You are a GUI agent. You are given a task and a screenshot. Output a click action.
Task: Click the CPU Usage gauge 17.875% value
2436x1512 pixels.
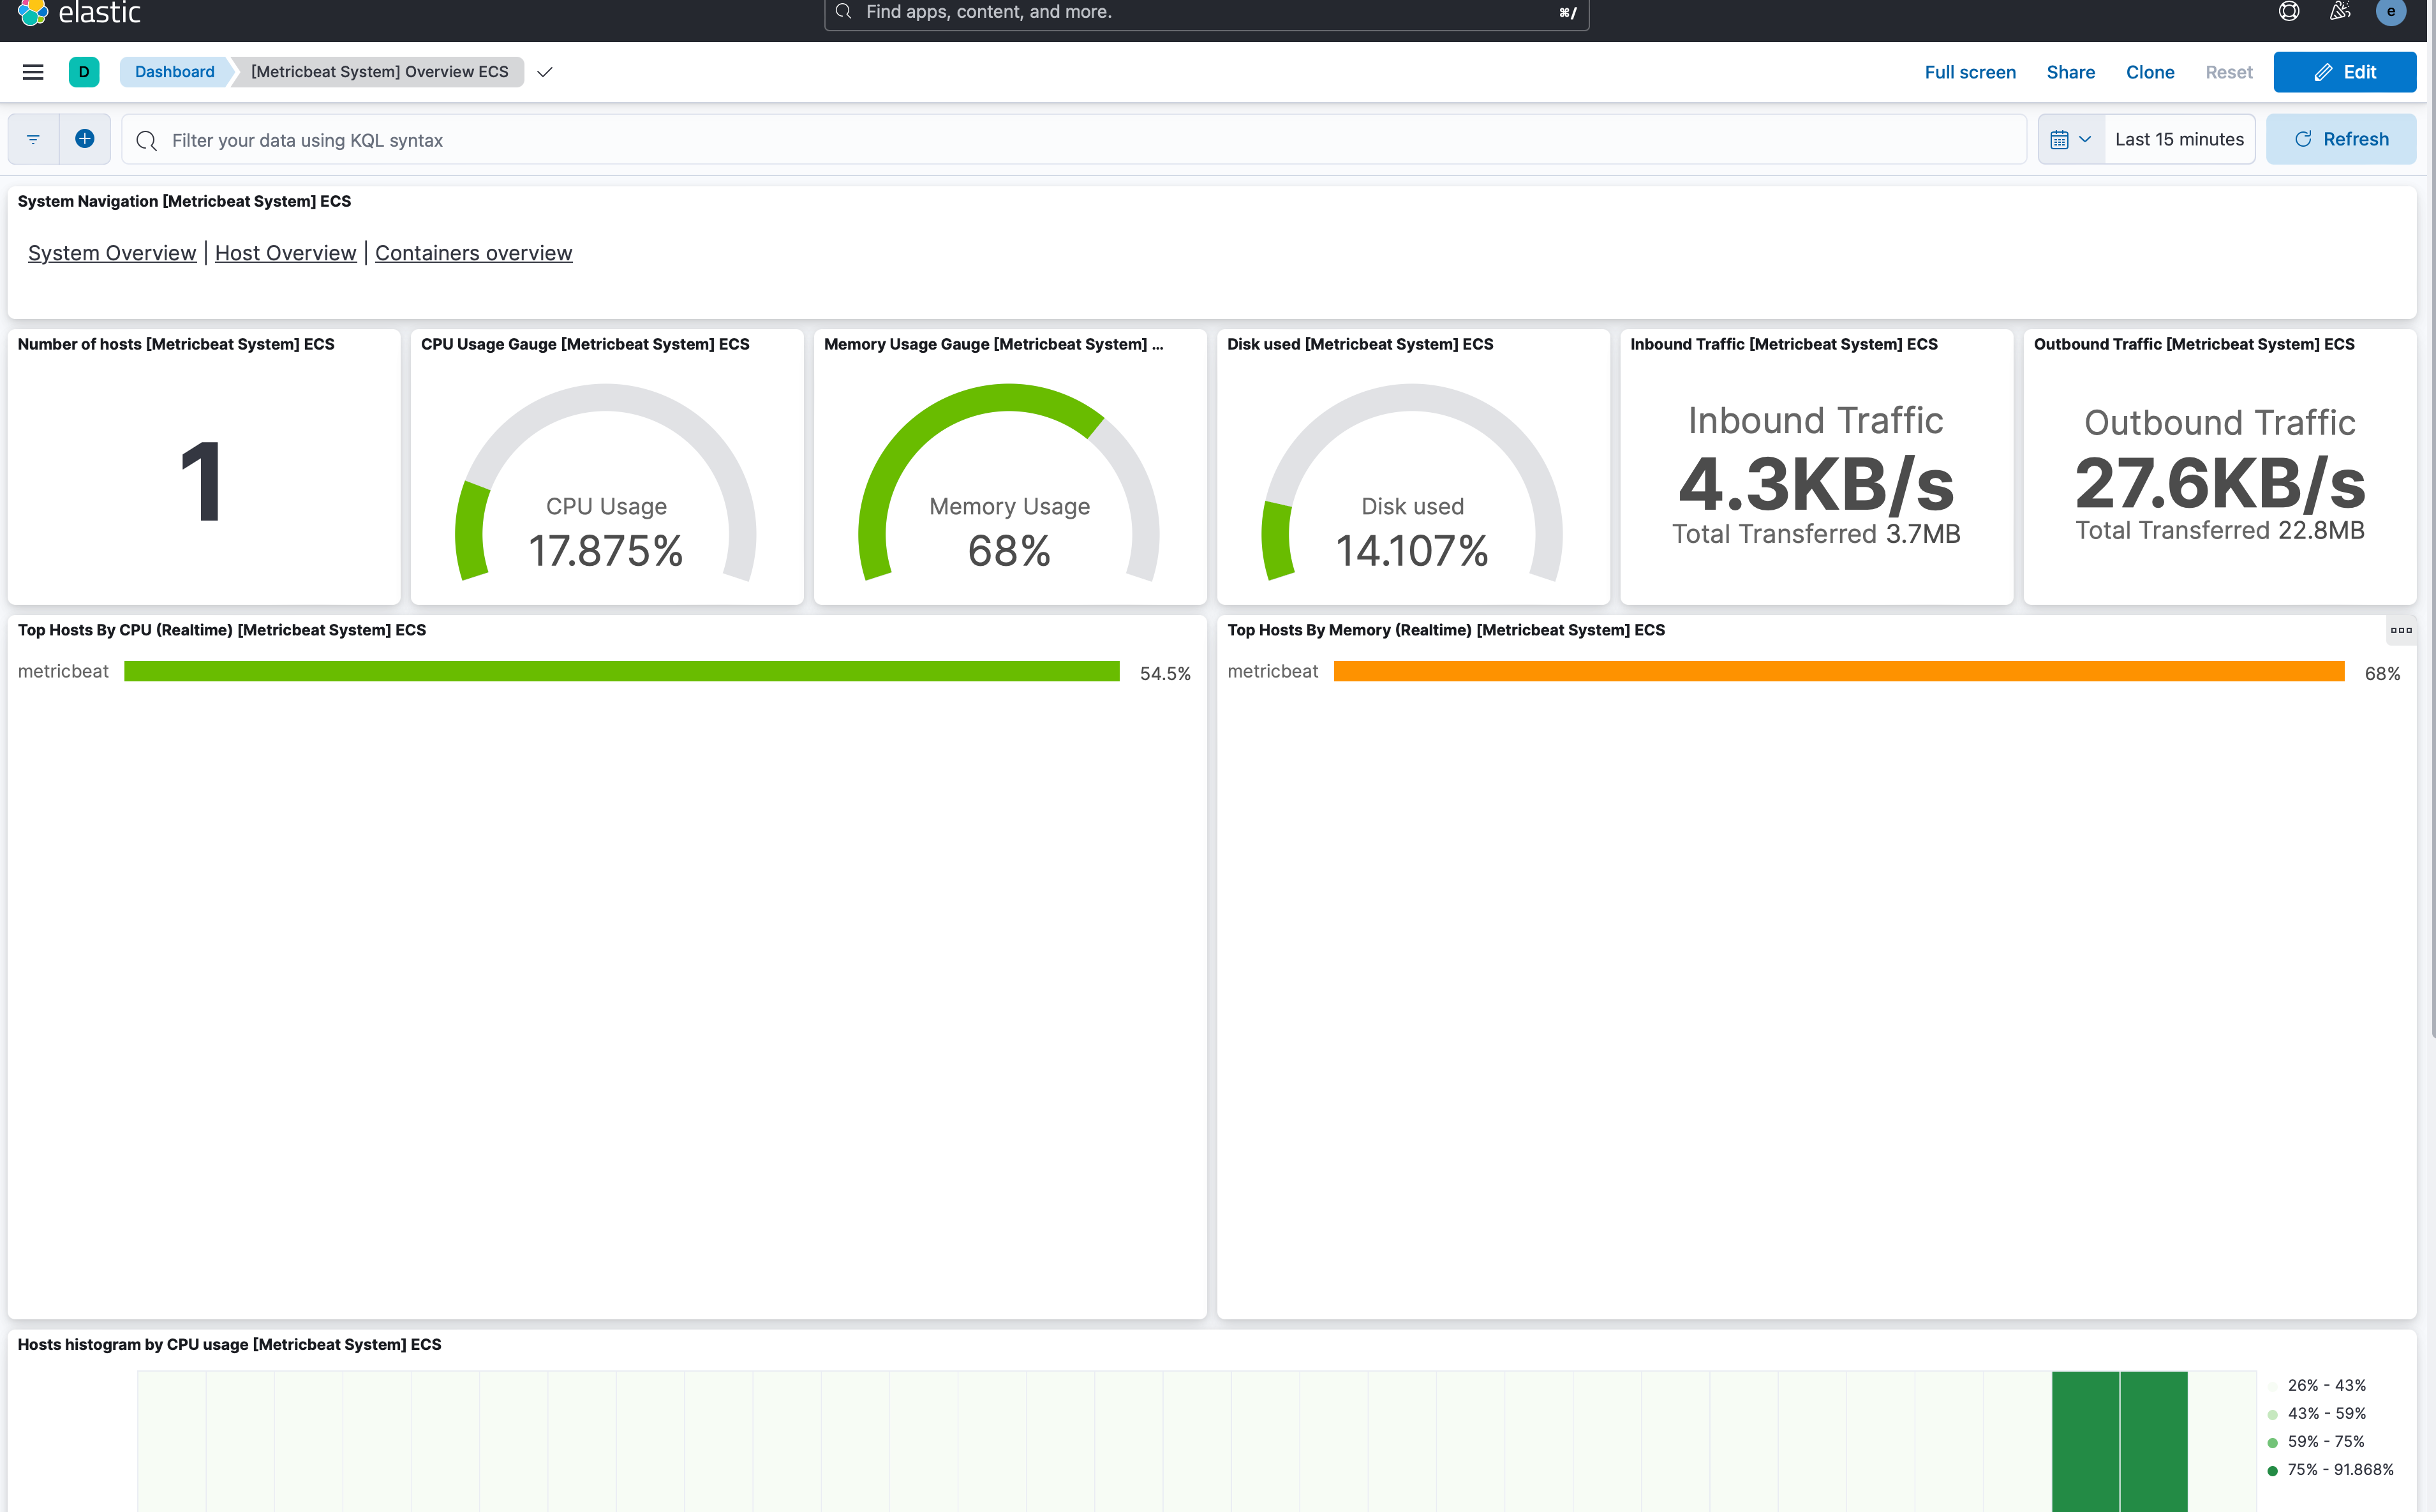point(606,551)
